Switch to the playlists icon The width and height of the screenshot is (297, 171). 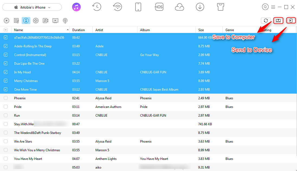point(17,21)
